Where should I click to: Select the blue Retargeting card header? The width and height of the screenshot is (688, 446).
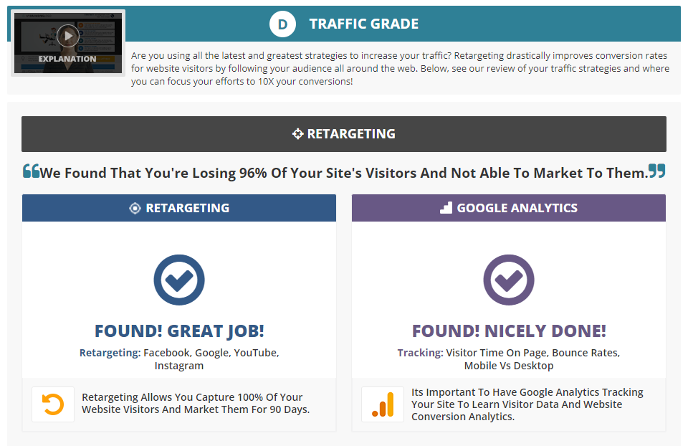click(x=179, y=208)
